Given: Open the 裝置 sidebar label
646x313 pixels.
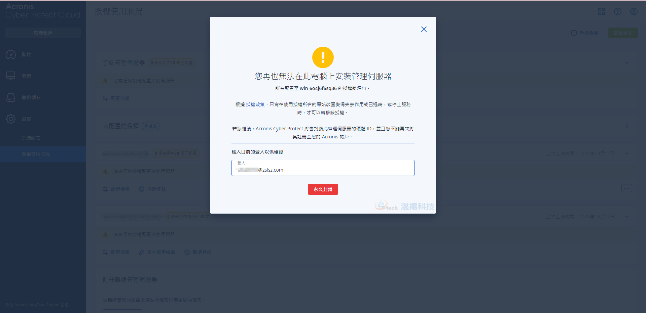Looking at the screenshot, I should 26,76.
